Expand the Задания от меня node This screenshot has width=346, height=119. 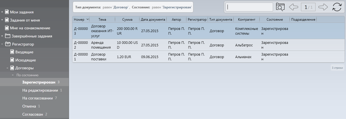pos(2,20)
